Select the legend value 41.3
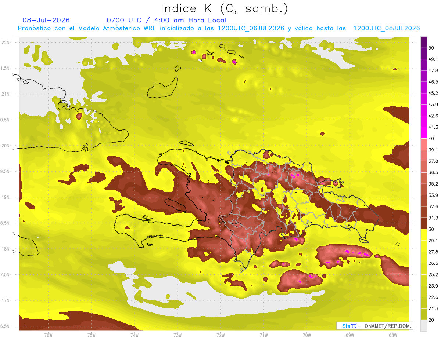The width and height of the screenshot is (441, 340). 433,127
